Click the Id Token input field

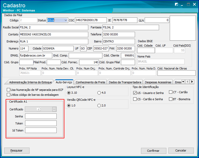41,130
